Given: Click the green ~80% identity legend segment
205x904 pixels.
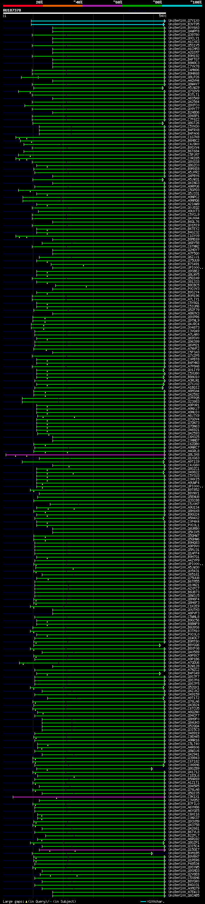Looking at the screenshot, I should pos(142,6).
